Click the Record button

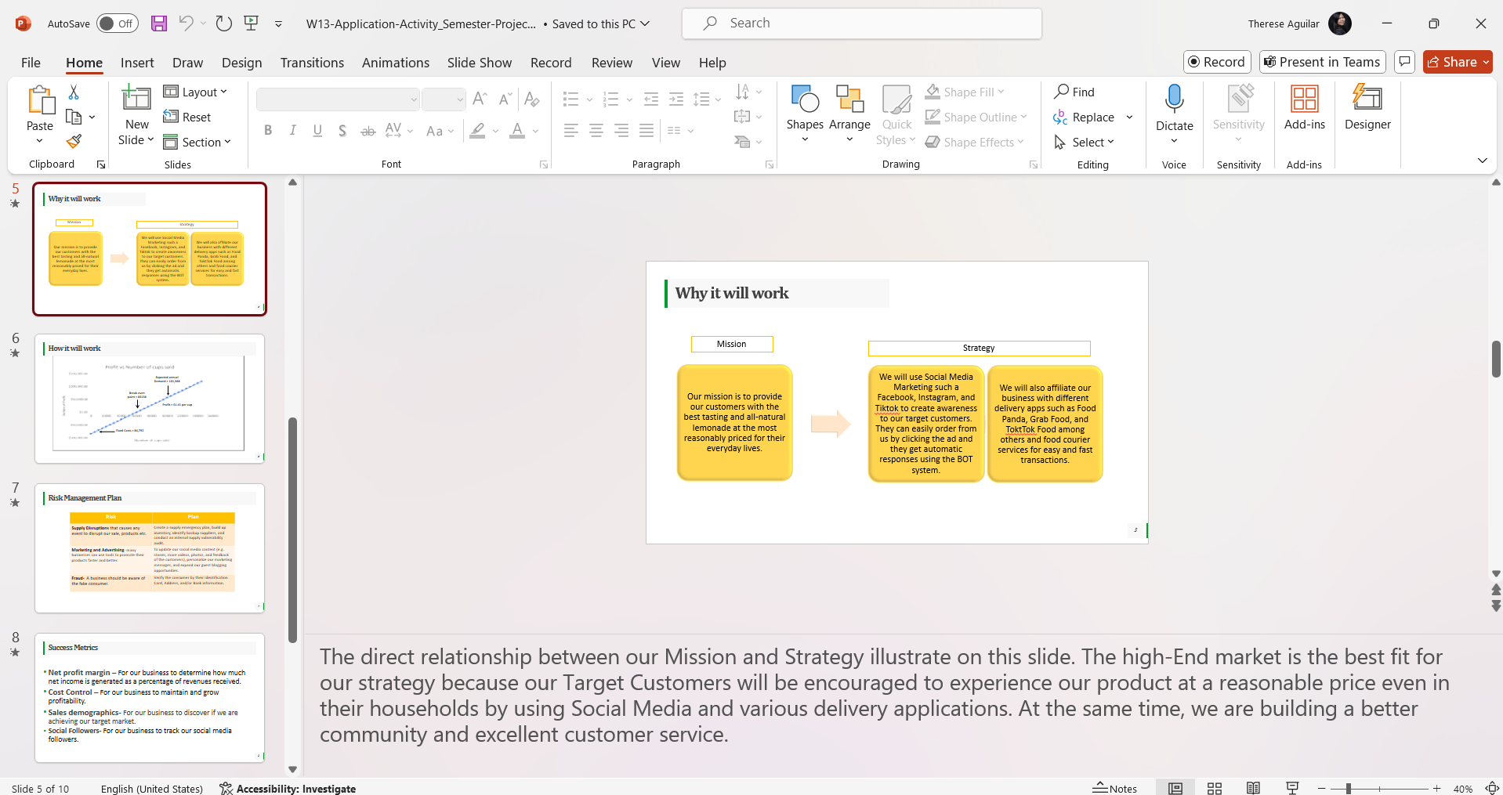point(1217,62)
